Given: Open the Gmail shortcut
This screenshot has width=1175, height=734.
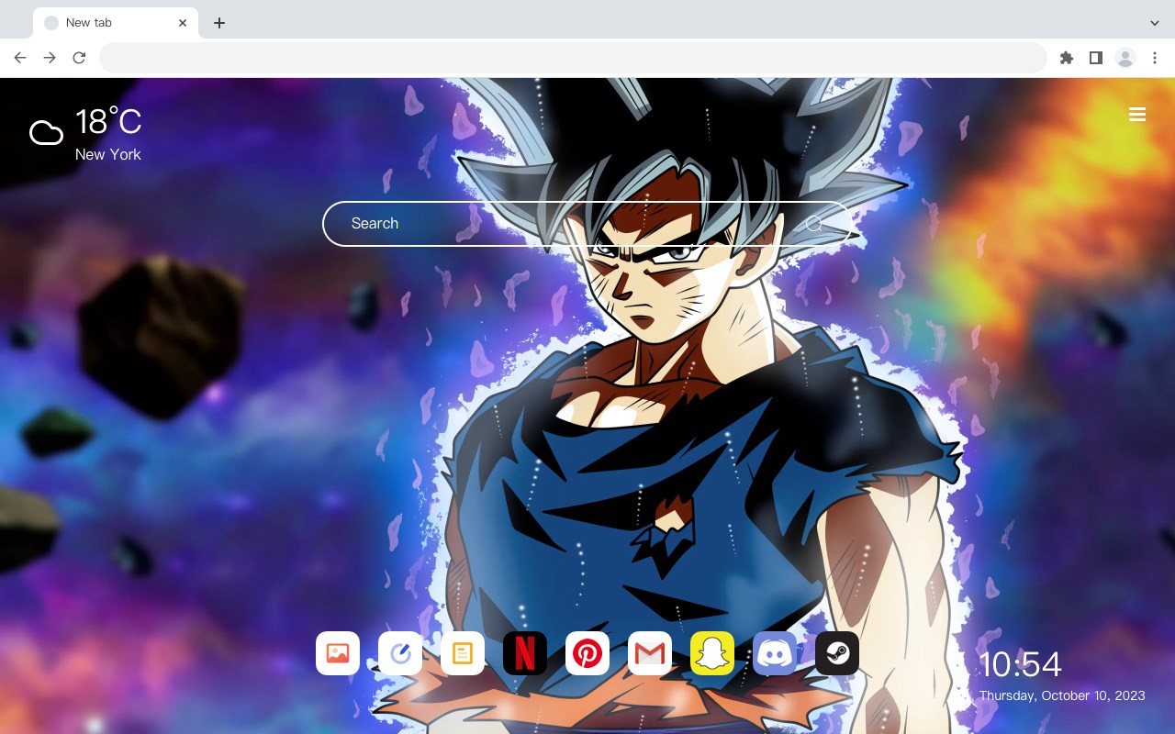Looking at the screenshot, I should point(650,653).
